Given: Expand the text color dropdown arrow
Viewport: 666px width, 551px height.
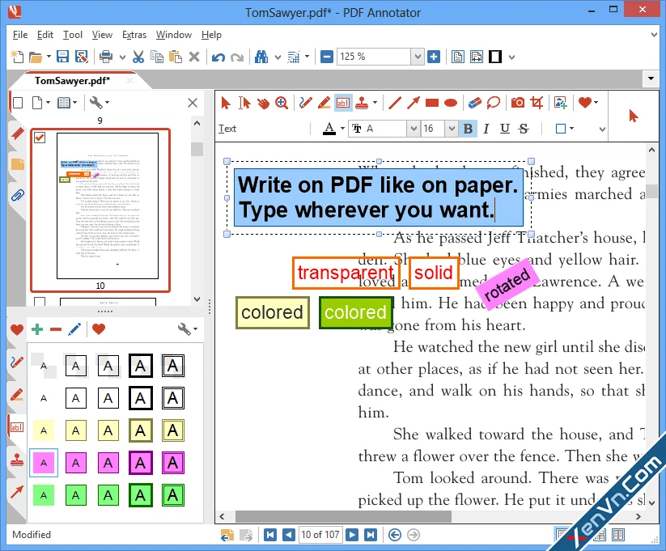Looking at the screenshot, I should coord(342,128).
